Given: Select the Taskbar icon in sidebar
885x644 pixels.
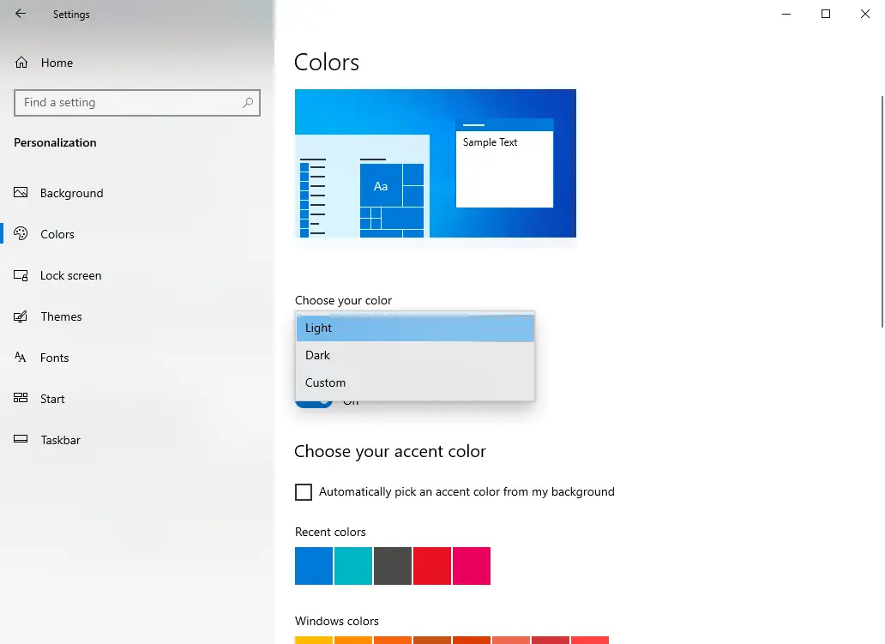Looking at the screenshot, I should point(21,439).
